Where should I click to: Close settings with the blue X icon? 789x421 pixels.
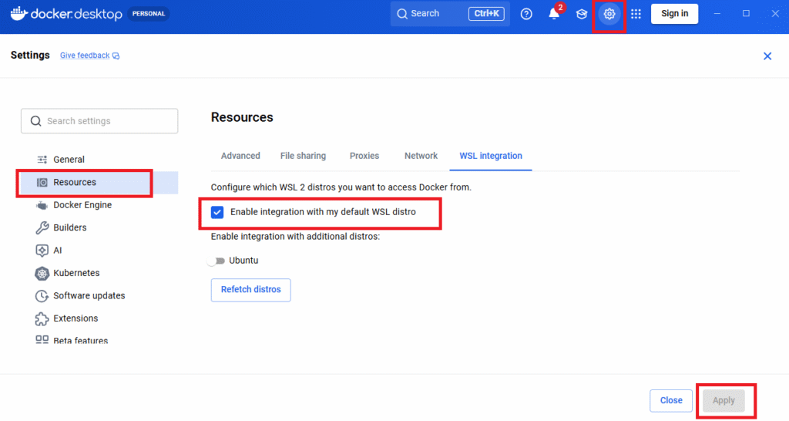[x=767, y=56]
